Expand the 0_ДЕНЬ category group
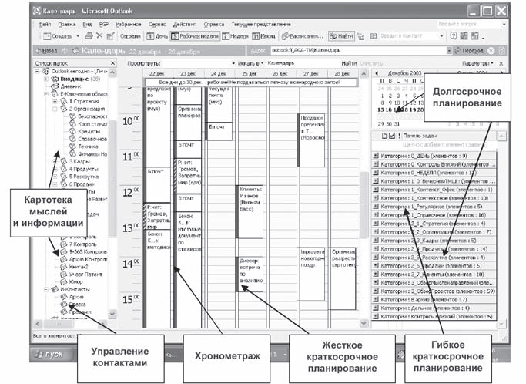Screen dimensions: 526x384 [x=375, y=155]
